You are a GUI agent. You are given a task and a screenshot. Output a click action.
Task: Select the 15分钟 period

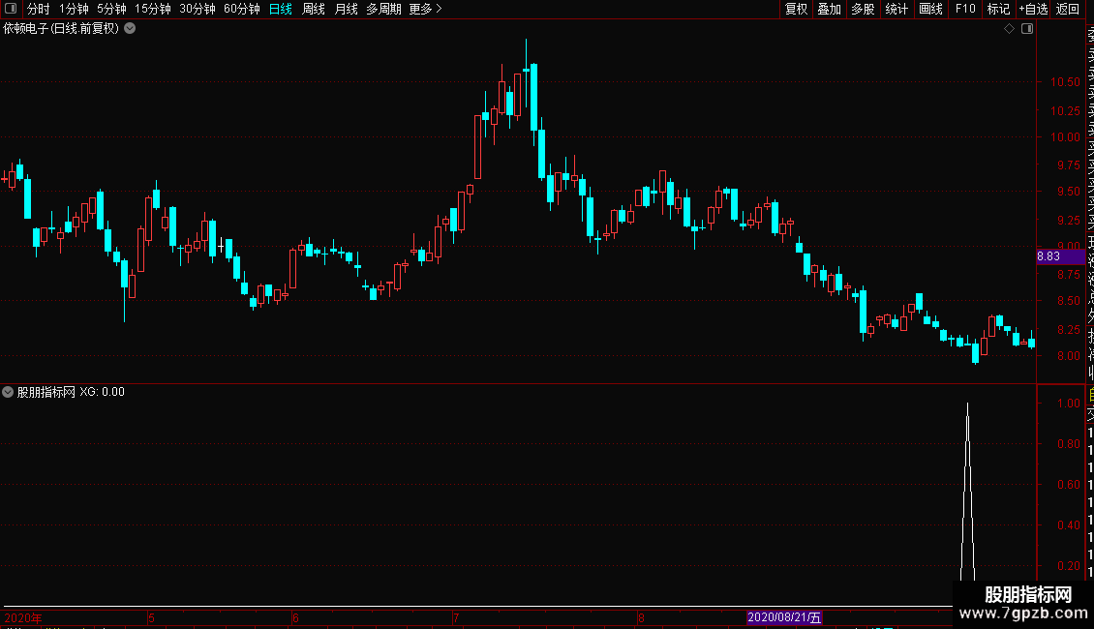click(x=153, y=9)
